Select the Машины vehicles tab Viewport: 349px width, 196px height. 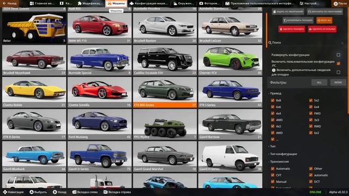coord(116,3)
